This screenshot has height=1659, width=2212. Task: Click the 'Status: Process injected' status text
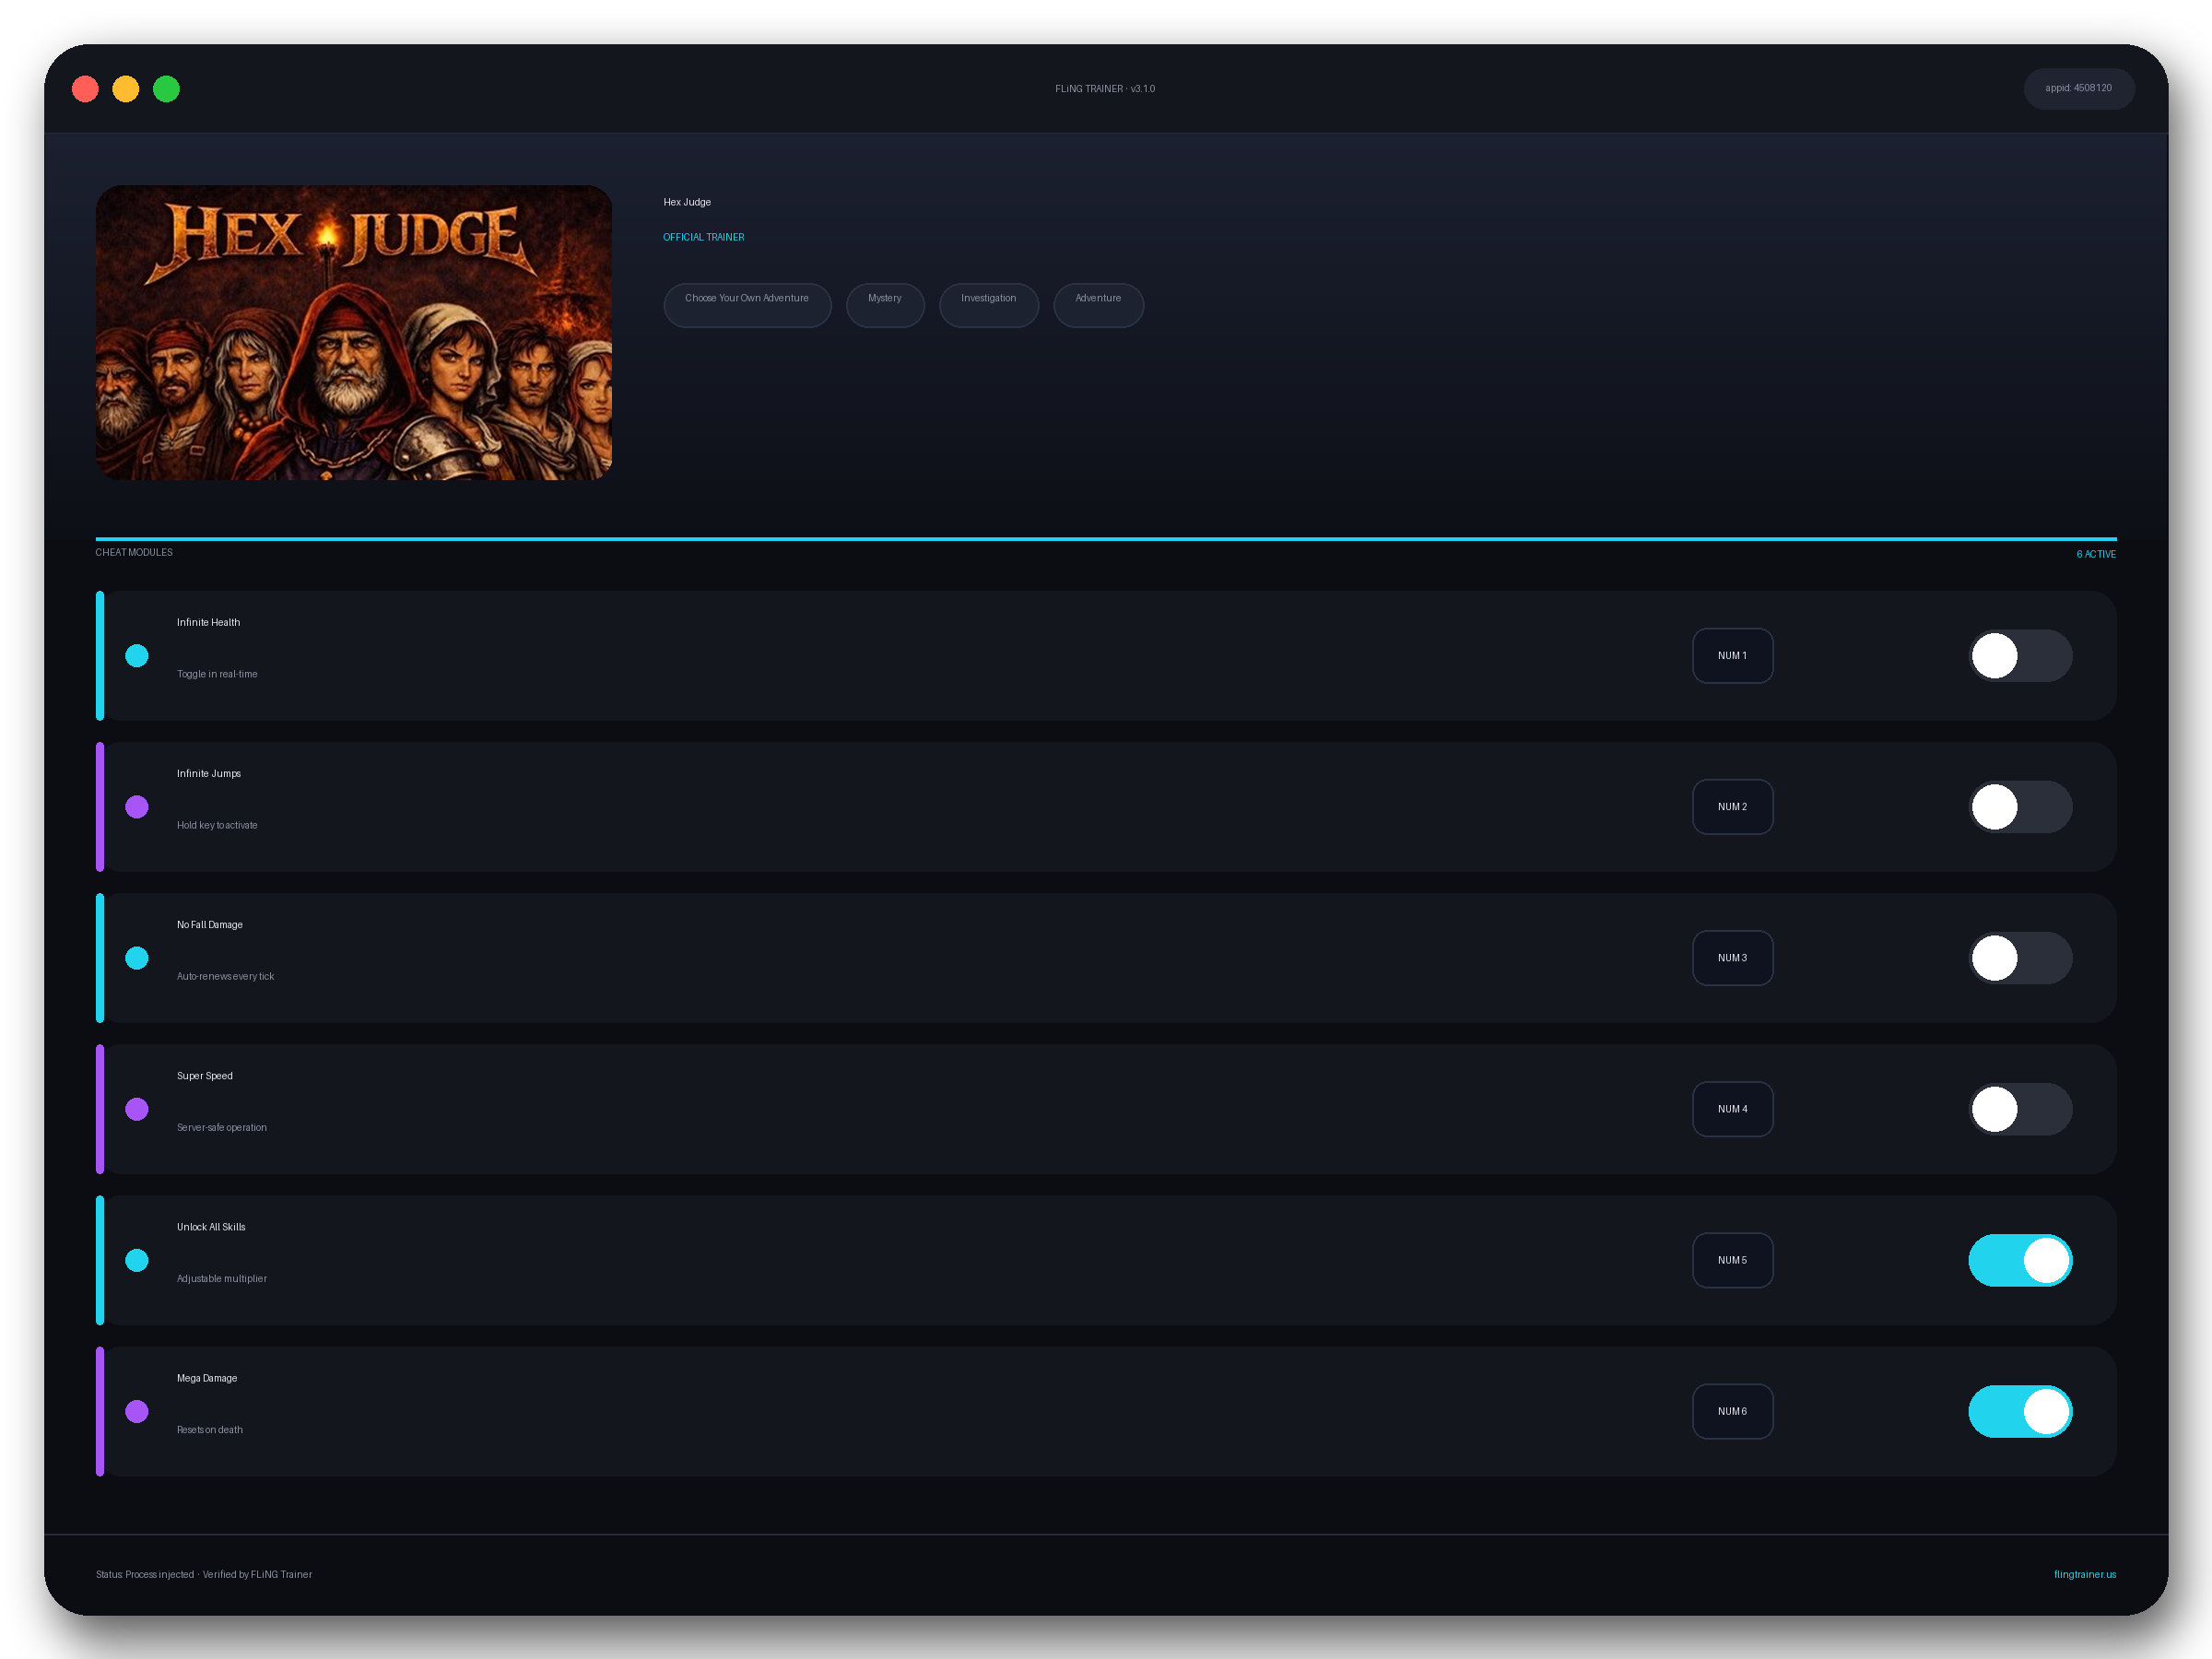coord(145,1574)
